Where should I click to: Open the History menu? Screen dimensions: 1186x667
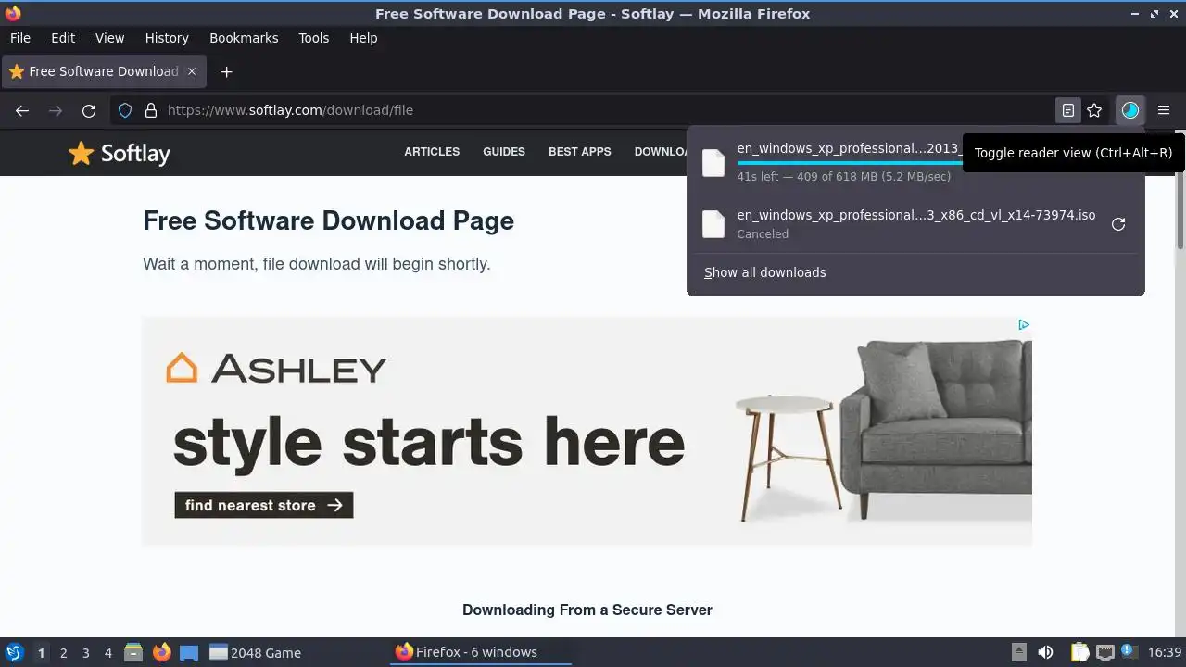(x=167, y=38)
